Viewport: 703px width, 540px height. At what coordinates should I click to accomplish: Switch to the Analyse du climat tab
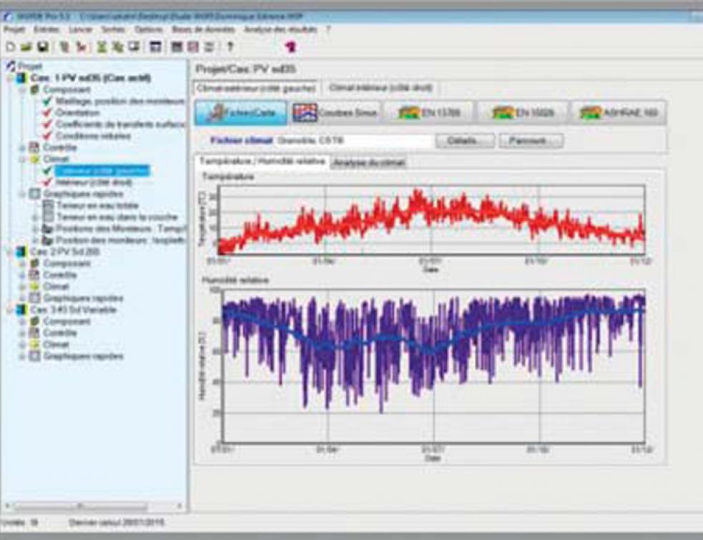coord(368,162)
